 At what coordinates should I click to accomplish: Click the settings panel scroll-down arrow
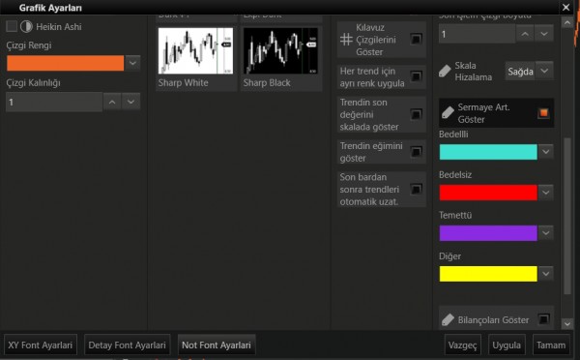pyautogui.click(x=567, y=324)
